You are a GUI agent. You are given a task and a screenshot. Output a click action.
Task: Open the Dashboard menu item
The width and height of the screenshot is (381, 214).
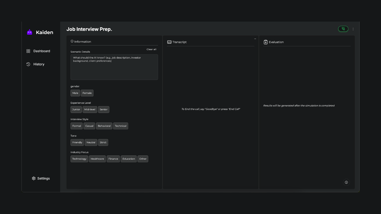[42, 51]
